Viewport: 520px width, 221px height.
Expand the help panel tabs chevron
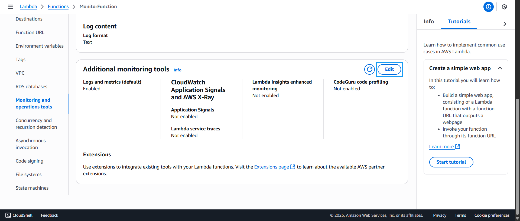[x=505, y=24]
